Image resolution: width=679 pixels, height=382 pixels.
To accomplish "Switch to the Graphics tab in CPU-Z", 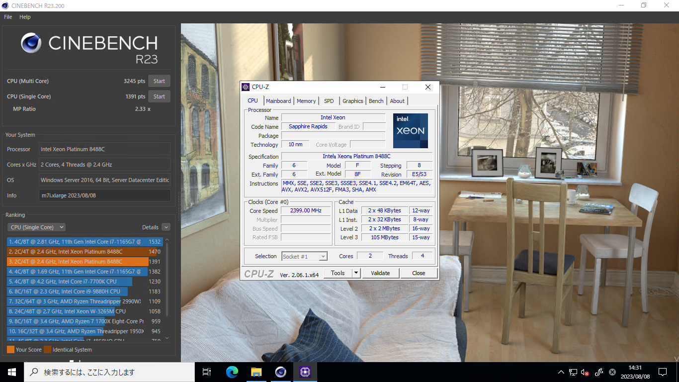I will pos(353,101).
